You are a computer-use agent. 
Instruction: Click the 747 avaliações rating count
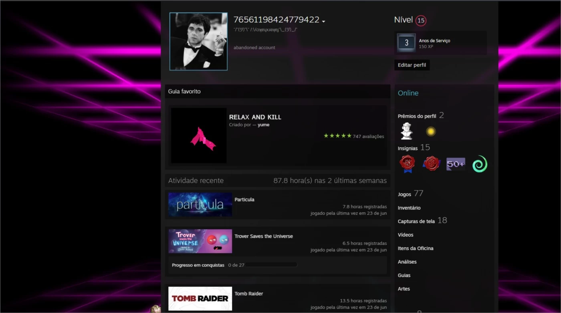pos(368,136)
